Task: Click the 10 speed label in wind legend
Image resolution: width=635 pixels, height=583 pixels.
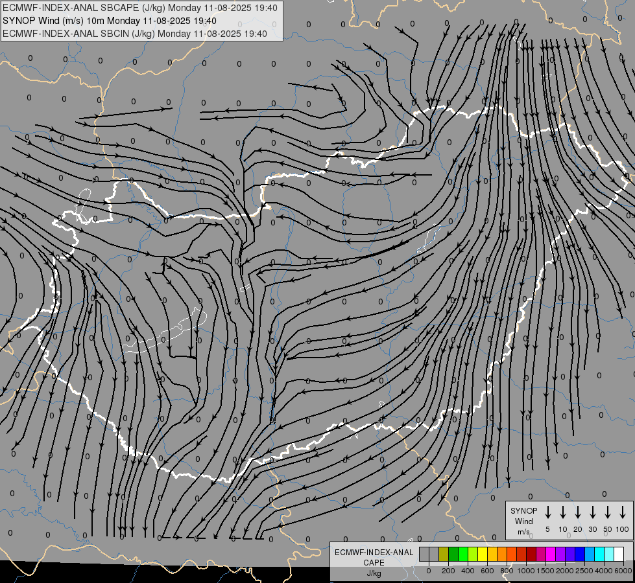Action: click(563, 529)
